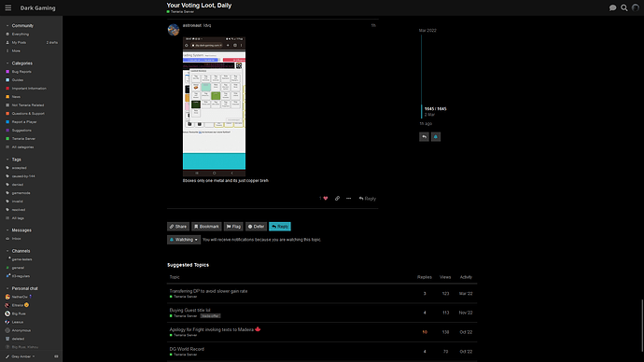Click the Bookmark button
The image size is (644, 362).
click(x=206, y=227)
